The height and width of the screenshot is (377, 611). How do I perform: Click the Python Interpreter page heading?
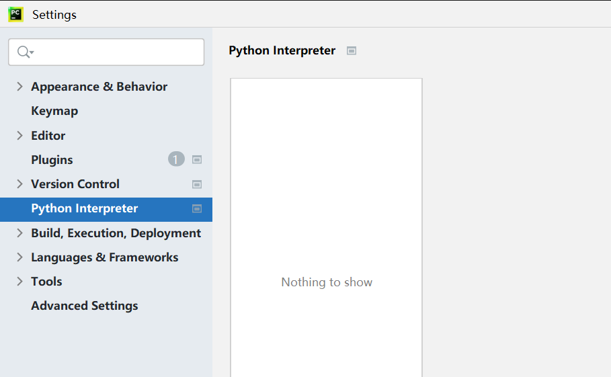(282, 50)
